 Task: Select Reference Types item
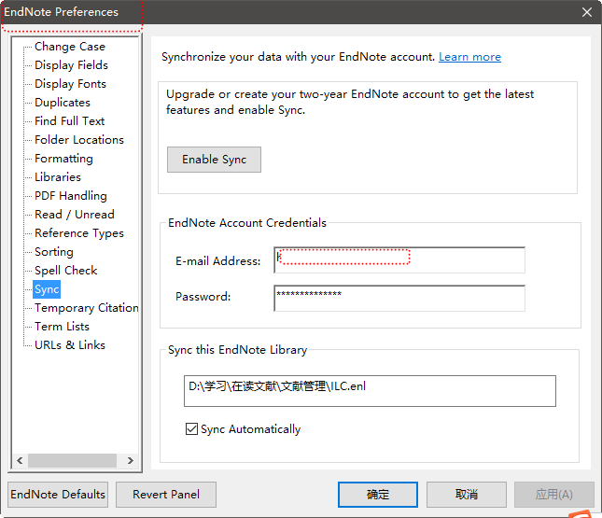coord(79,233)
